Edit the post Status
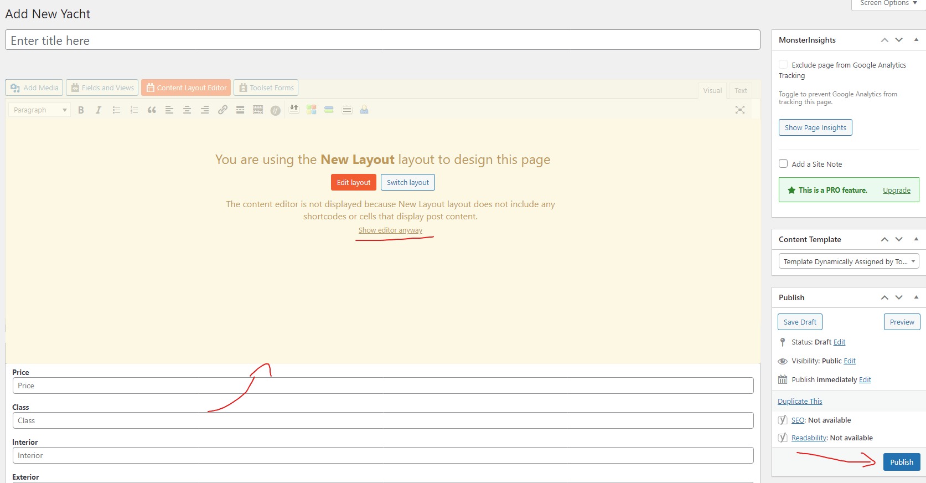 click(839, 342)
